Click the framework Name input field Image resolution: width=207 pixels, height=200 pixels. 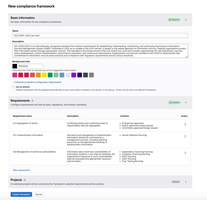[x=100, y=36]
